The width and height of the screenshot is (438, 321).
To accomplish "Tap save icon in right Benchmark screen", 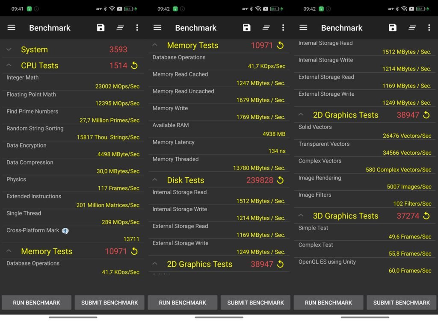I will 393,28.
